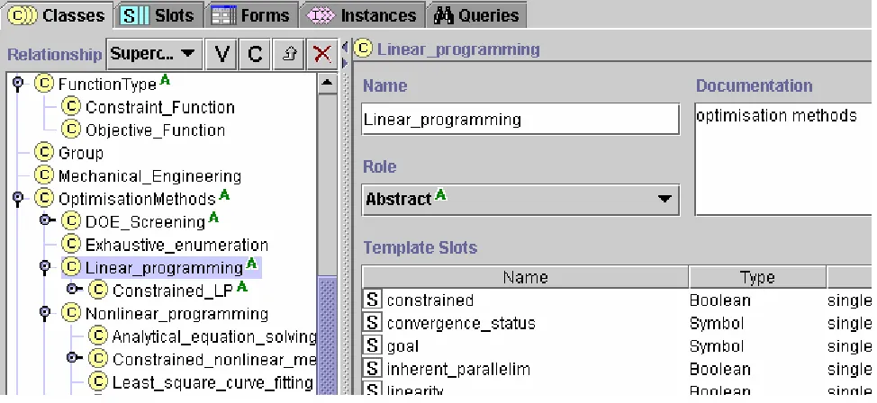Expand the DOE_Screening tree node
The height and width of the screenshot is (403, 877).
(47, 220)
